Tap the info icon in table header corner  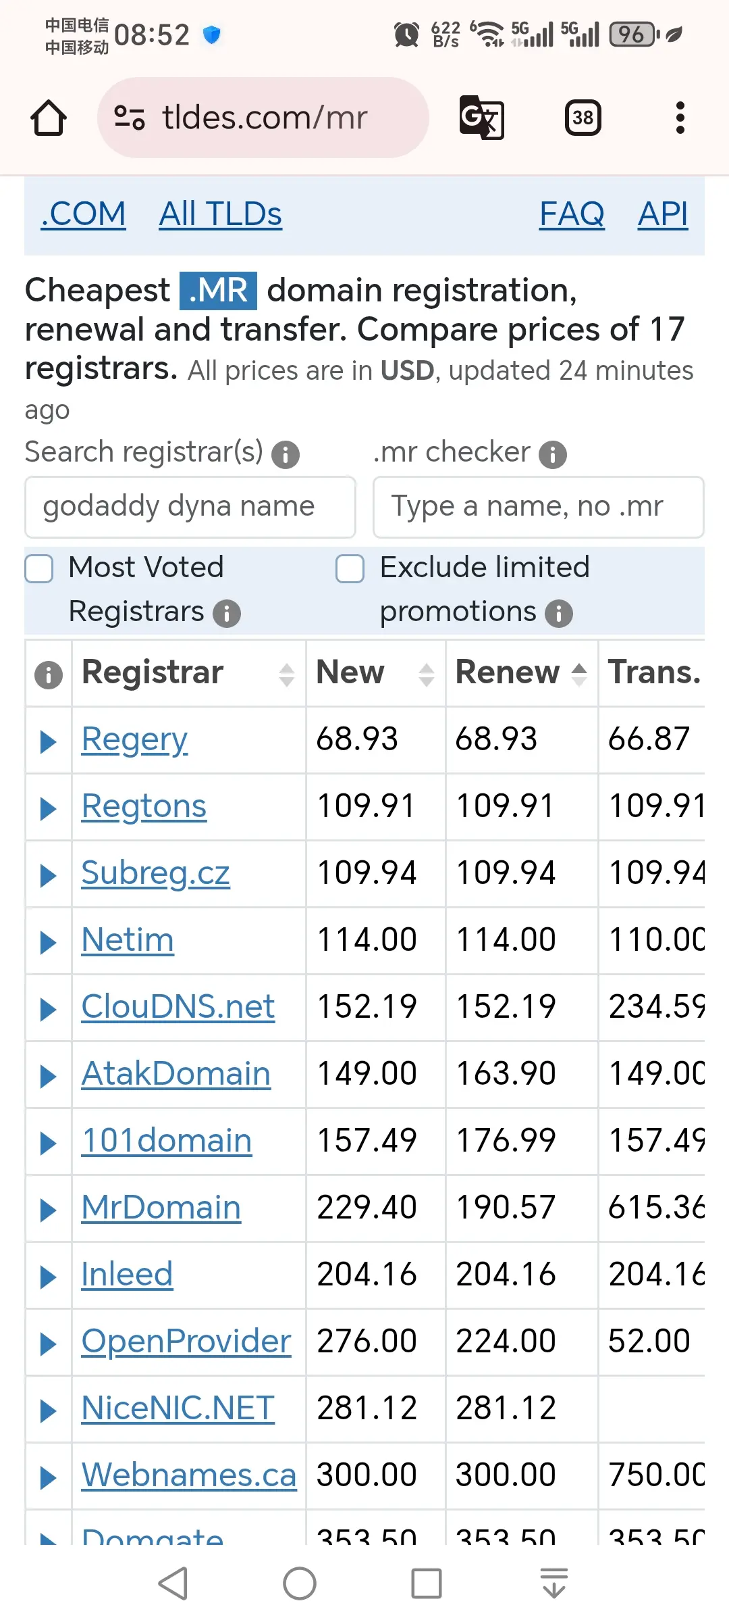49,674
